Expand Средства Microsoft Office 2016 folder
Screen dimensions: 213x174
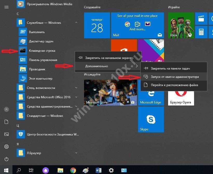click(76, 97)
